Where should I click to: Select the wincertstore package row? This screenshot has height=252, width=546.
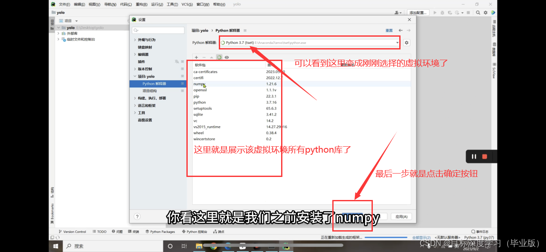click(x=302, y=139)
